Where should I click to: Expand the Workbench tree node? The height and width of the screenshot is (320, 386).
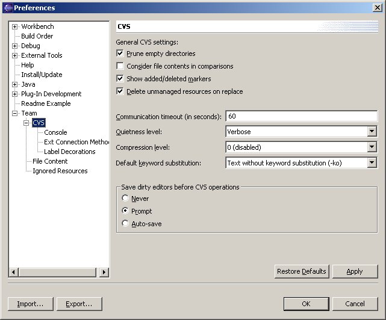point(15,26)
